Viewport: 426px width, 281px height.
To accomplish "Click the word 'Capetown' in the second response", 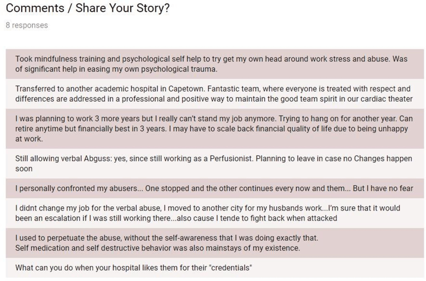I will 186,89.
